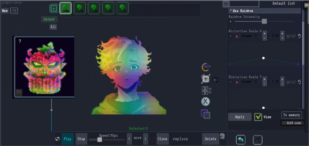The image size is (309, 146).
Task: Click the replace option text
Action: 180,139
